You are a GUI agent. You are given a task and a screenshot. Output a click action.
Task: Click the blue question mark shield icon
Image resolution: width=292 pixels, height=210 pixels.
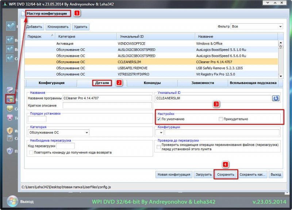(10, 151)
